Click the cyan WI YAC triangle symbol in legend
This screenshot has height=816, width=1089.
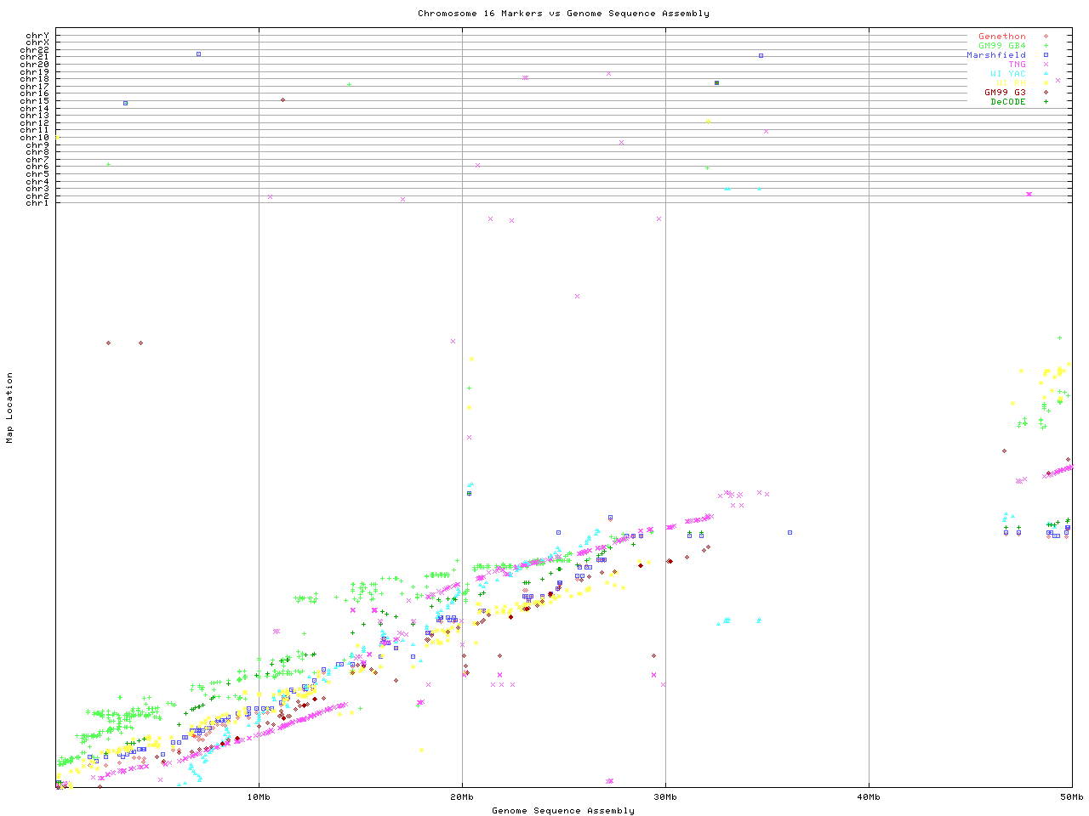tap(1046, 74)
